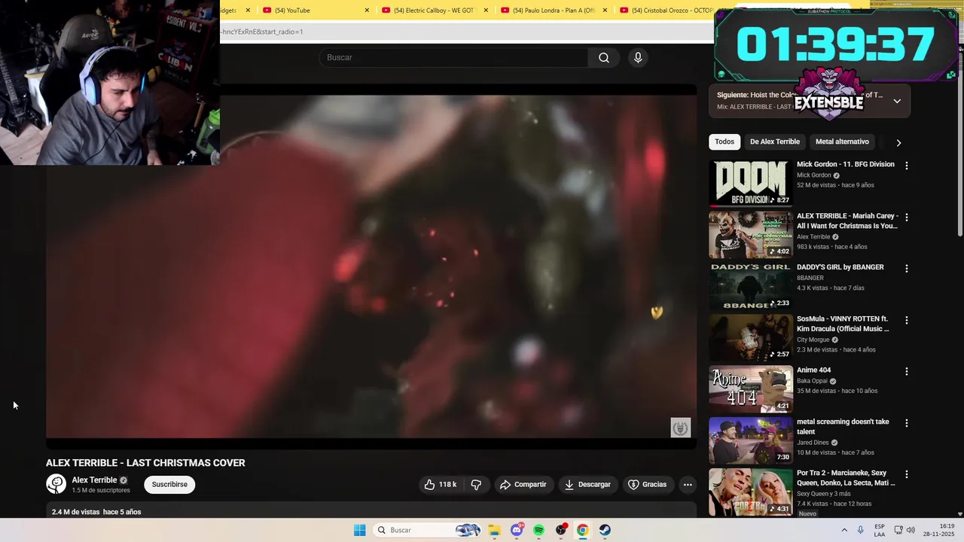Expand the mix playlist Siguiente panel

897,101
